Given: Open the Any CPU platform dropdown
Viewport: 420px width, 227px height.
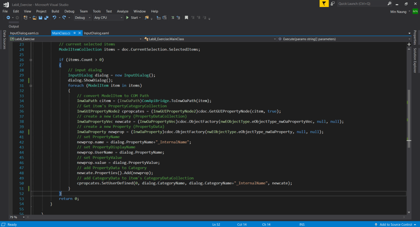Looking at the screenshot, I should pyautogui.click(x=108, y=18).
